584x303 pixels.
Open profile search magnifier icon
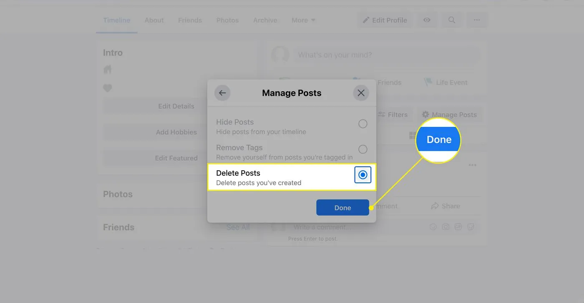tap(452, 20)
